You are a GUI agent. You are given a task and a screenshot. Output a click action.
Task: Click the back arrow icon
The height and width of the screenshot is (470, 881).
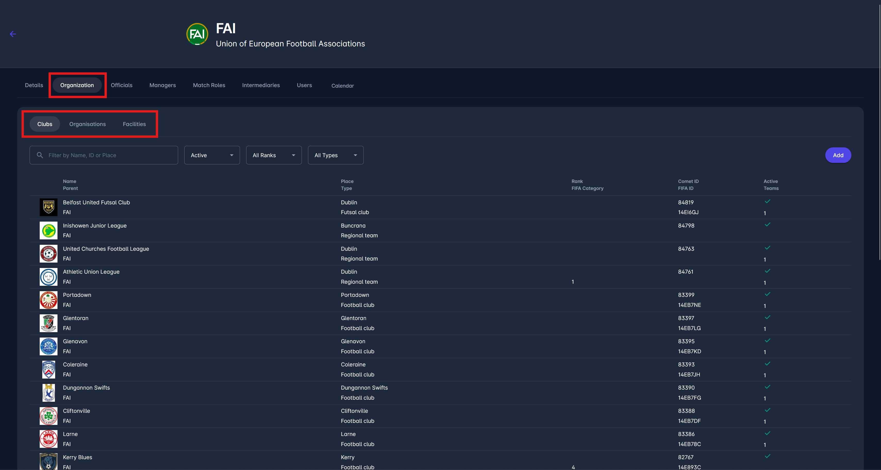click(x=13, y=34)
